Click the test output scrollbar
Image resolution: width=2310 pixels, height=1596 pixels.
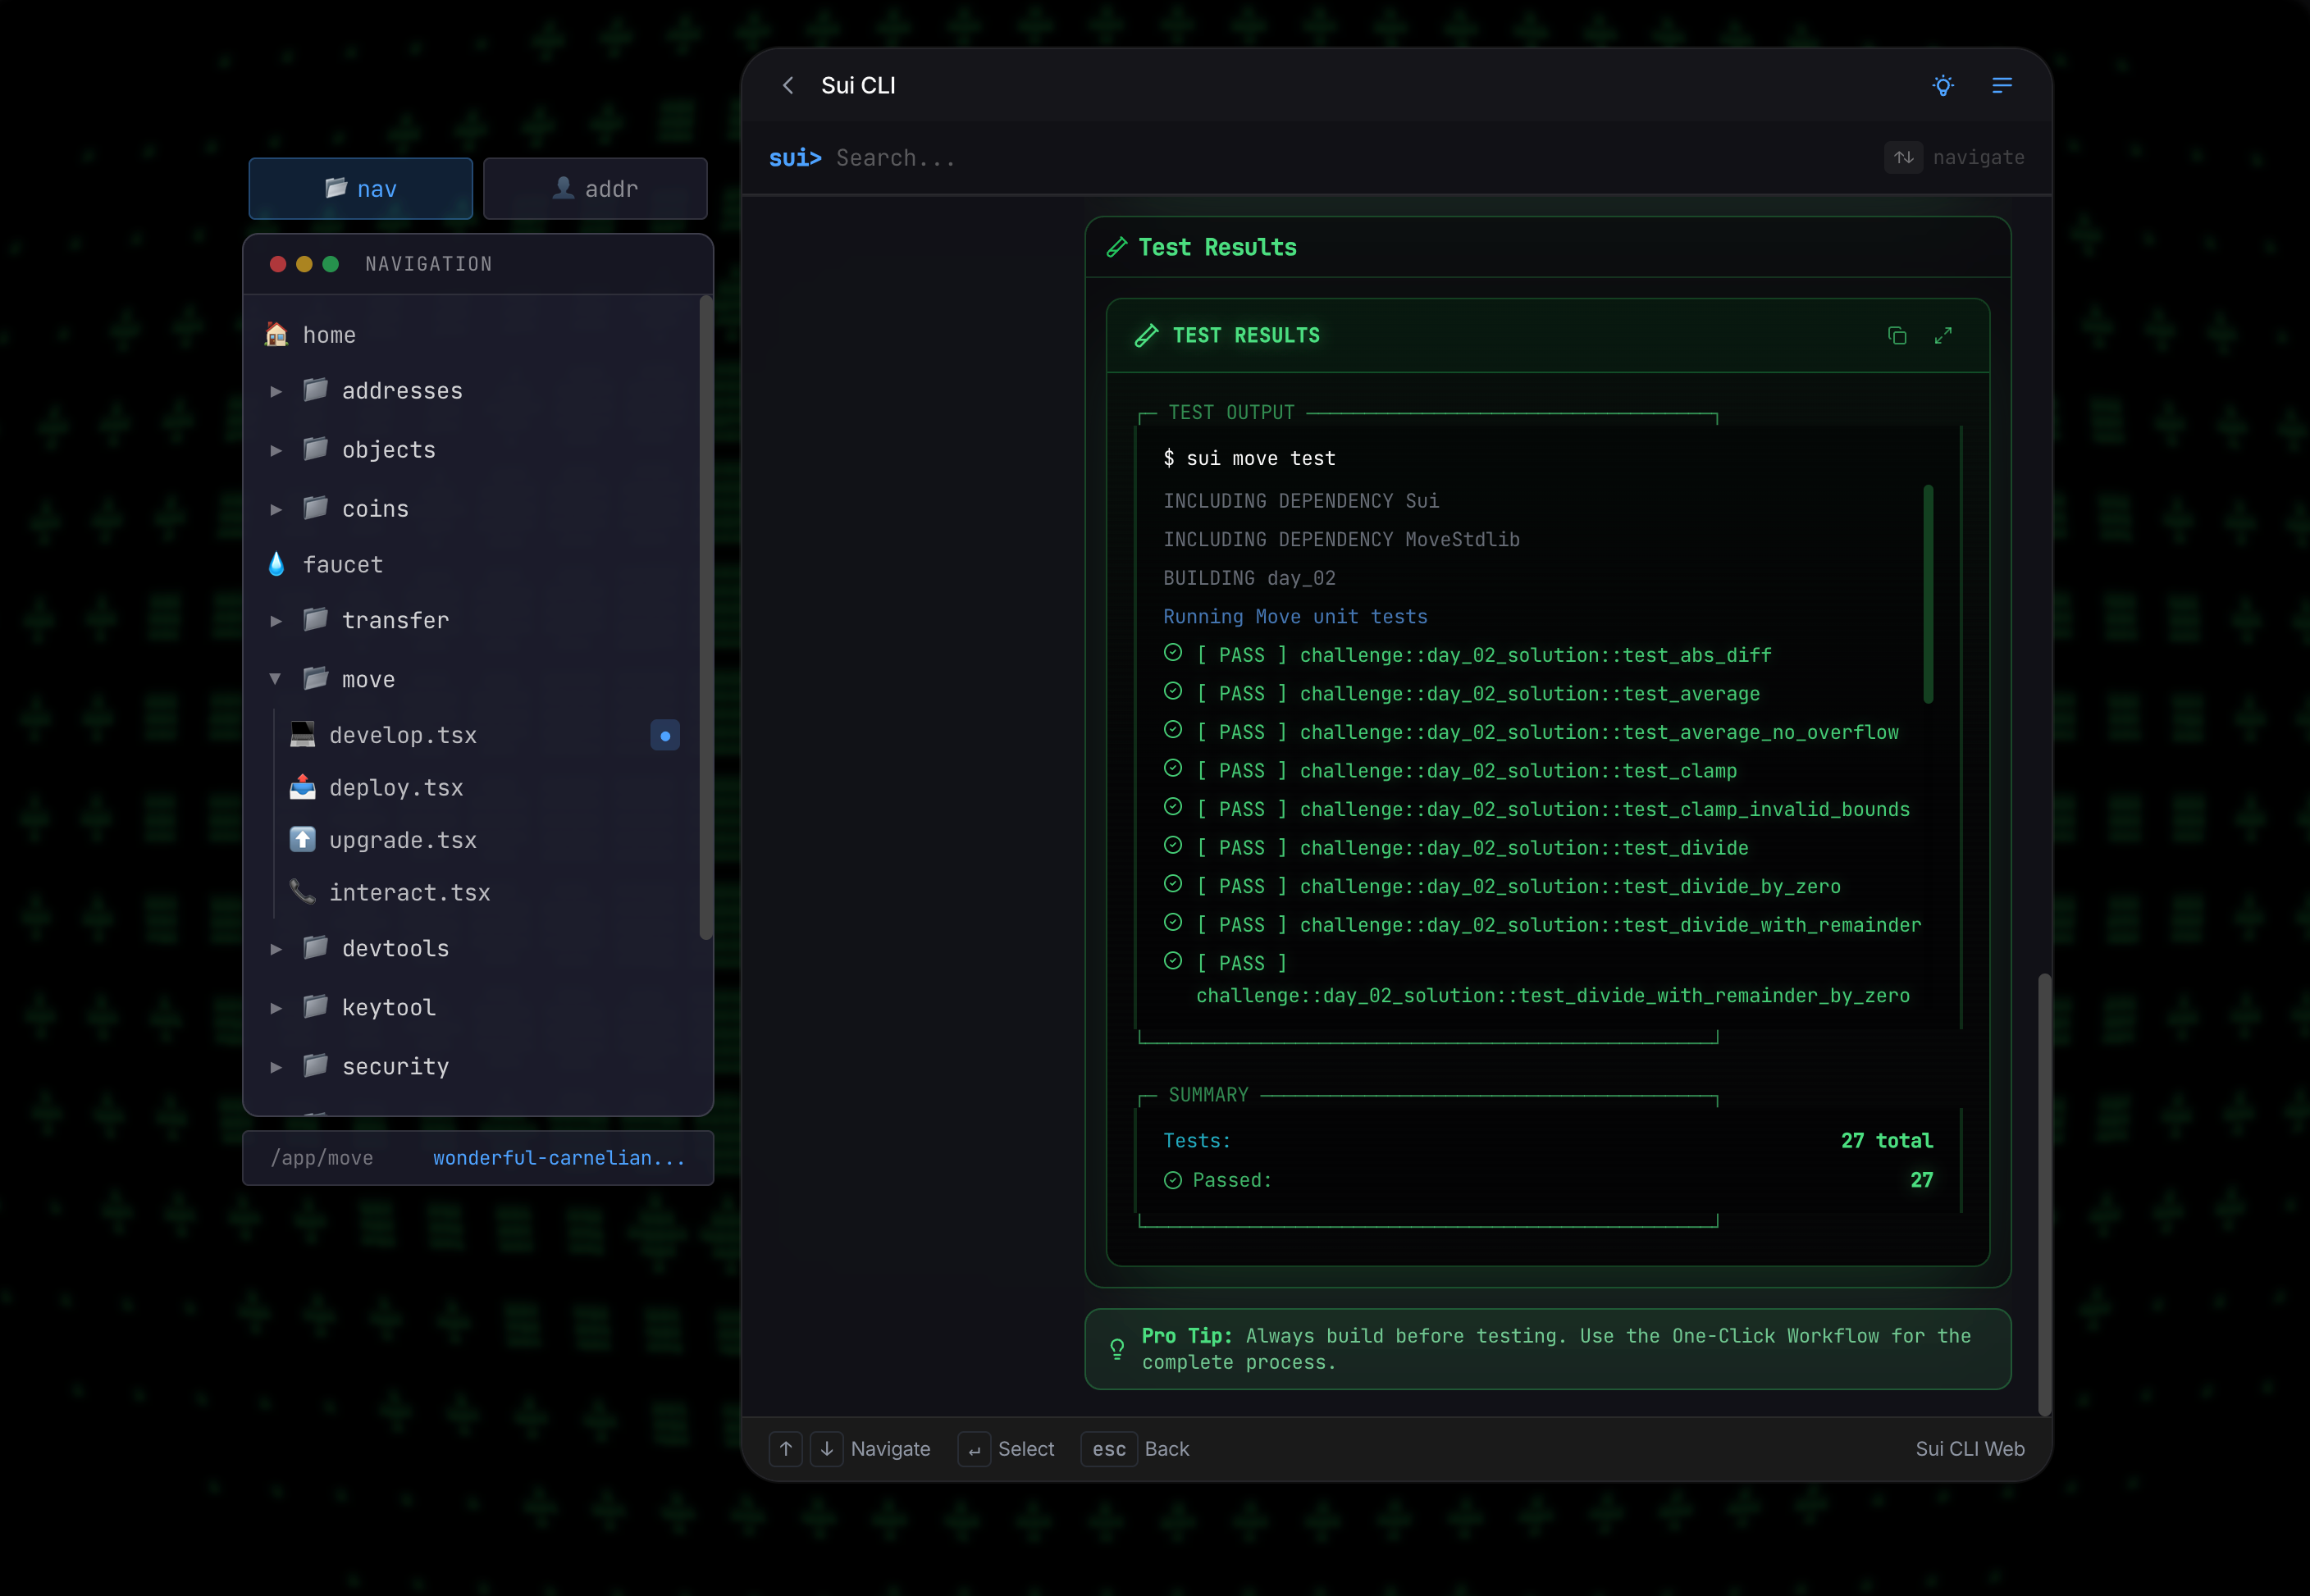click(x=1927, y=594)
